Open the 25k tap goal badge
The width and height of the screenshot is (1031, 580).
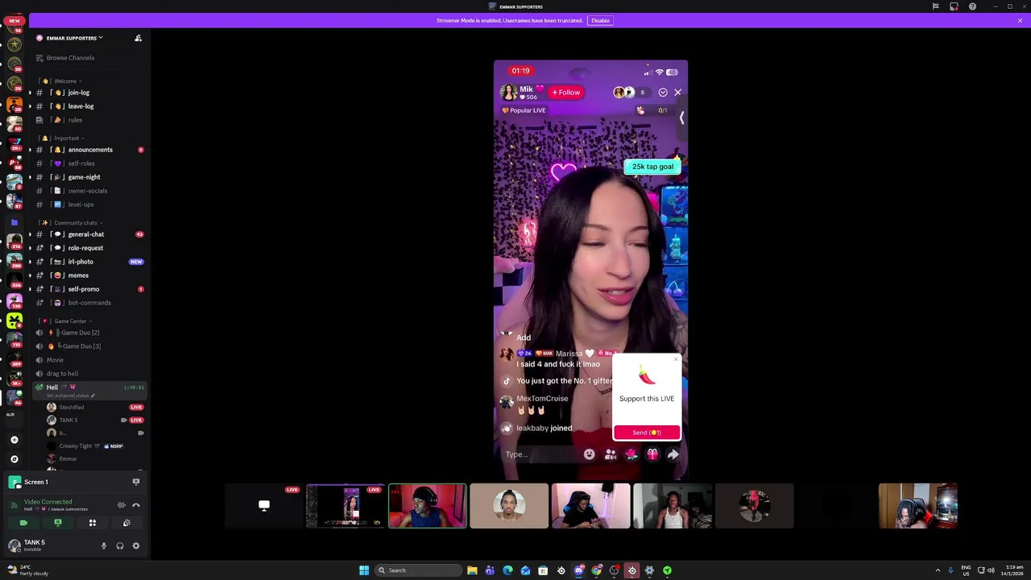point(652,167)
